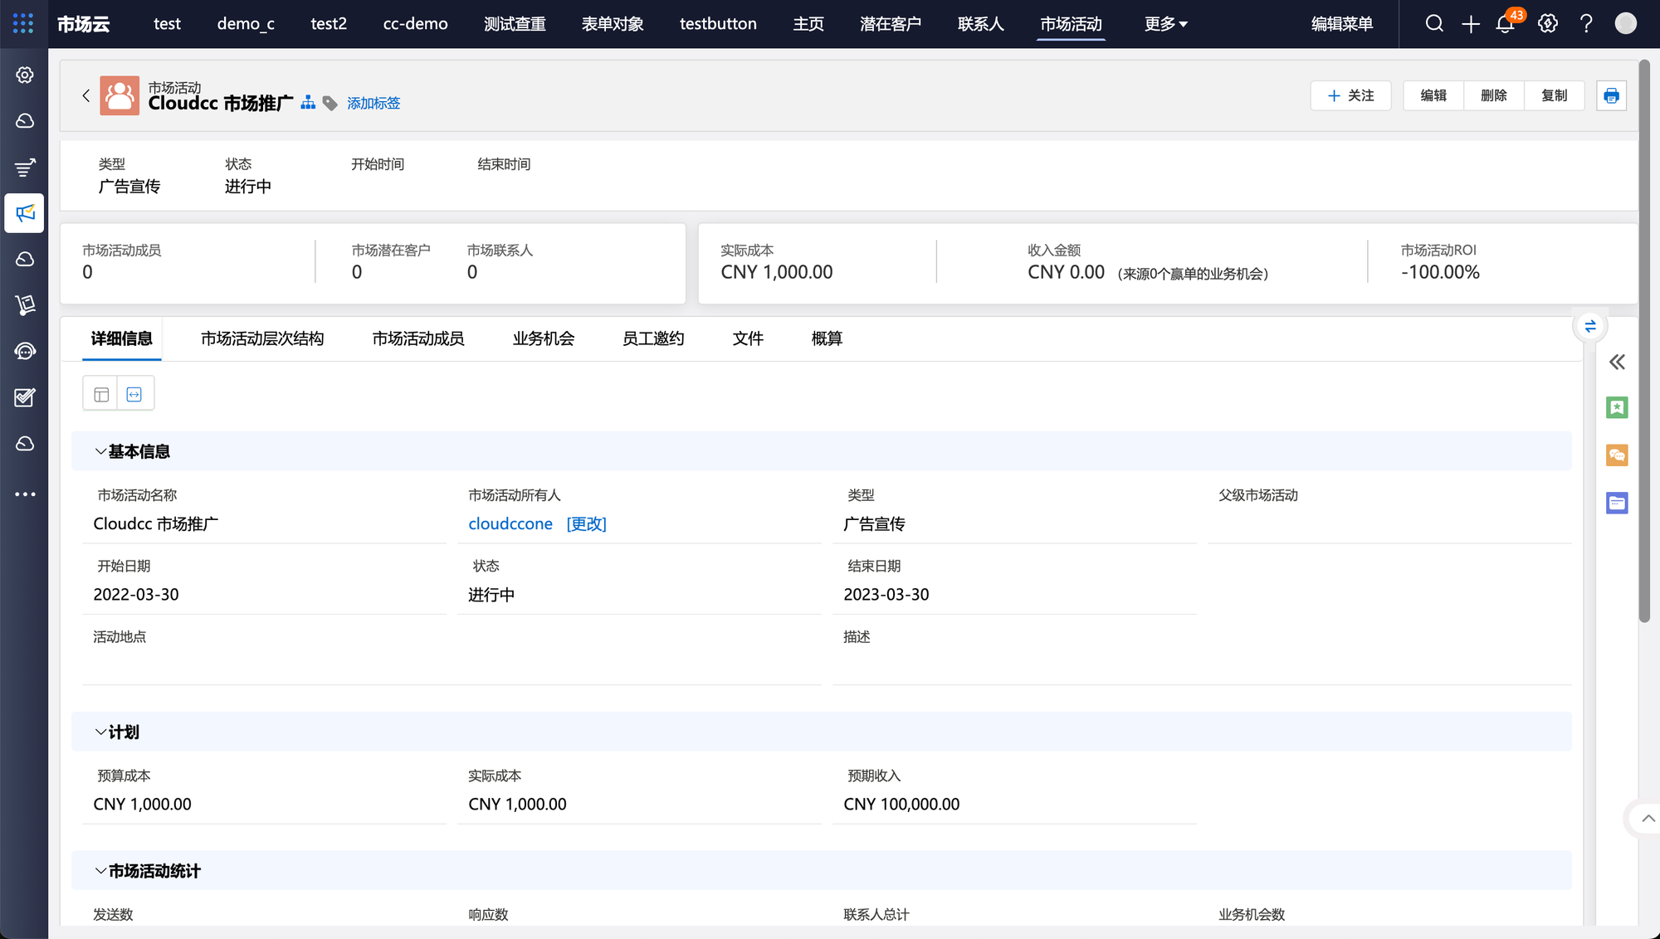Click the print icon button
Viewport: 1660px width, 939px height.
(x=1611, y=95)
